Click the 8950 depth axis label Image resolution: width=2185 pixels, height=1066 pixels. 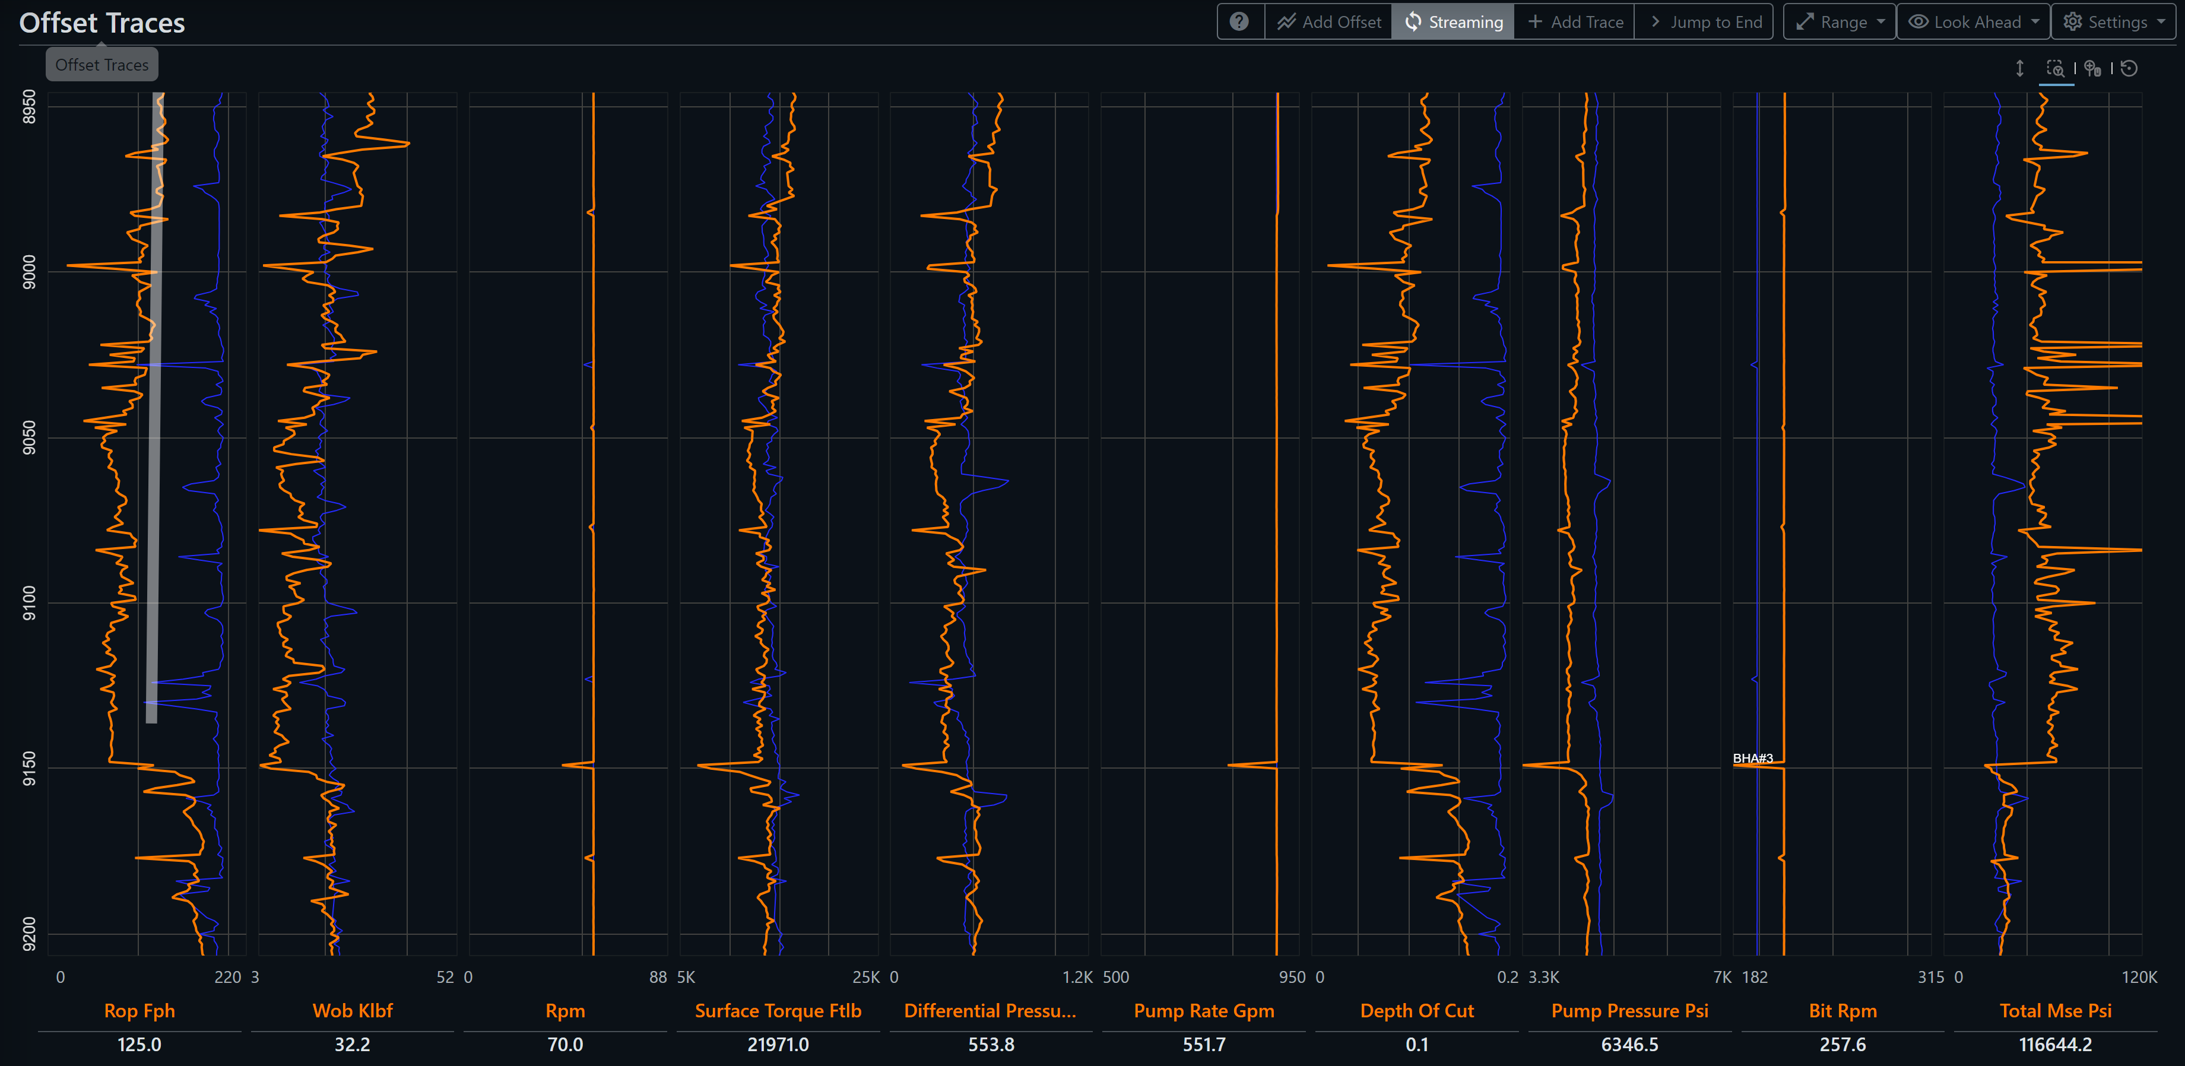coord(30,107)
